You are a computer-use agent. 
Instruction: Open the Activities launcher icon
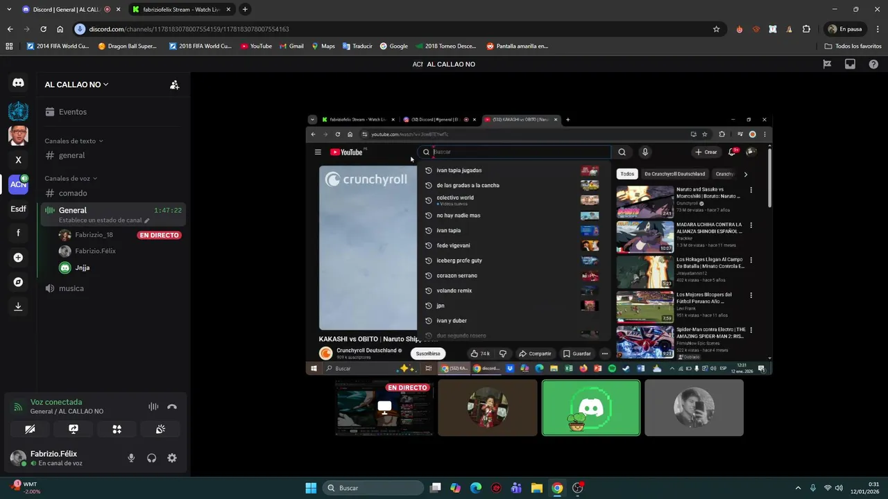point(117,429)
